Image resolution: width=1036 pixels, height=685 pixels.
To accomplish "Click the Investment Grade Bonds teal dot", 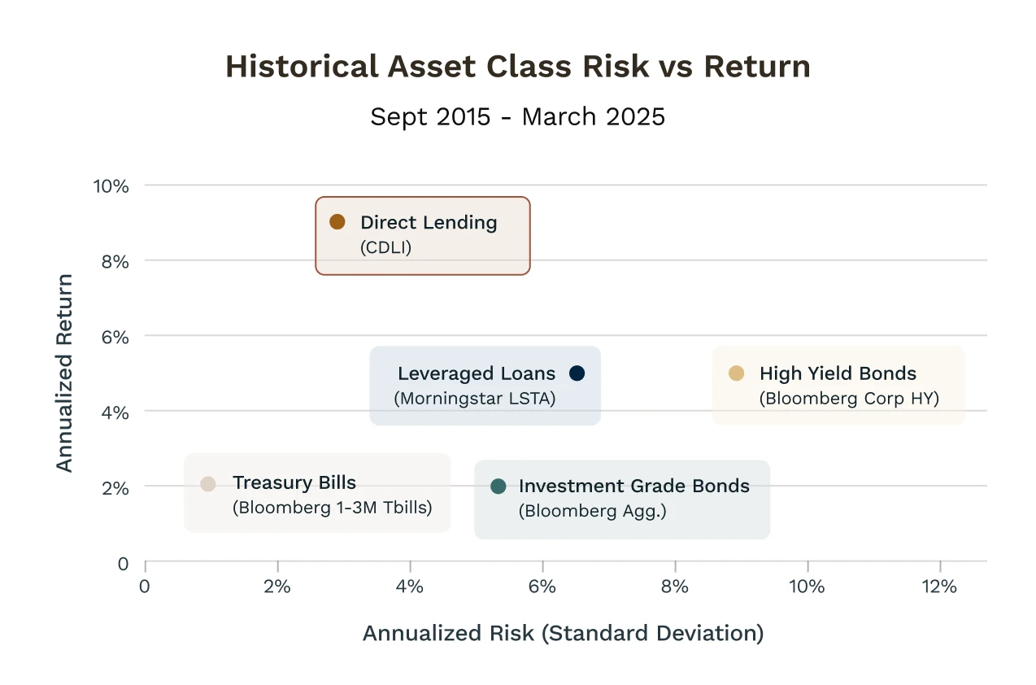I will coord(498,486).
